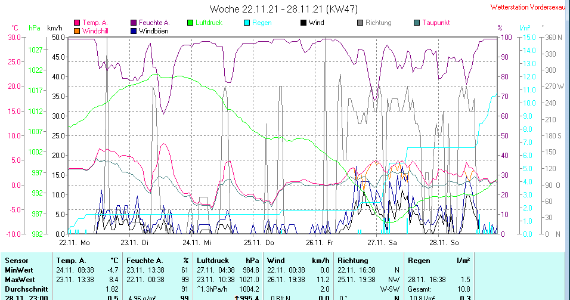The height and width of the screenshot is (300, 570).
Task: Click the Wetterstation Vordersexau link
Action: [x=528, y=7]
